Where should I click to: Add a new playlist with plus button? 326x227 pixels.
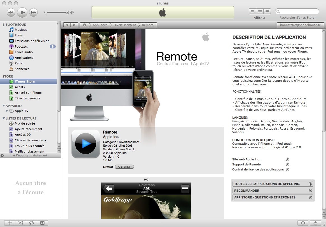coord(10,223)
